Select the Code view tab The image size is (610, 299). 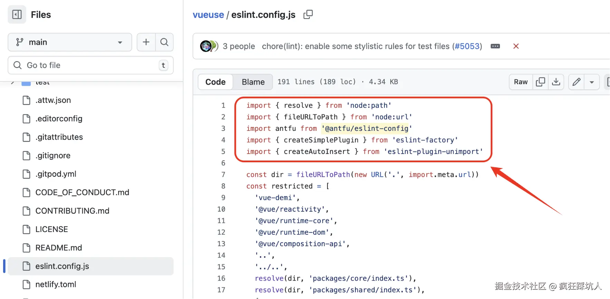215,82
